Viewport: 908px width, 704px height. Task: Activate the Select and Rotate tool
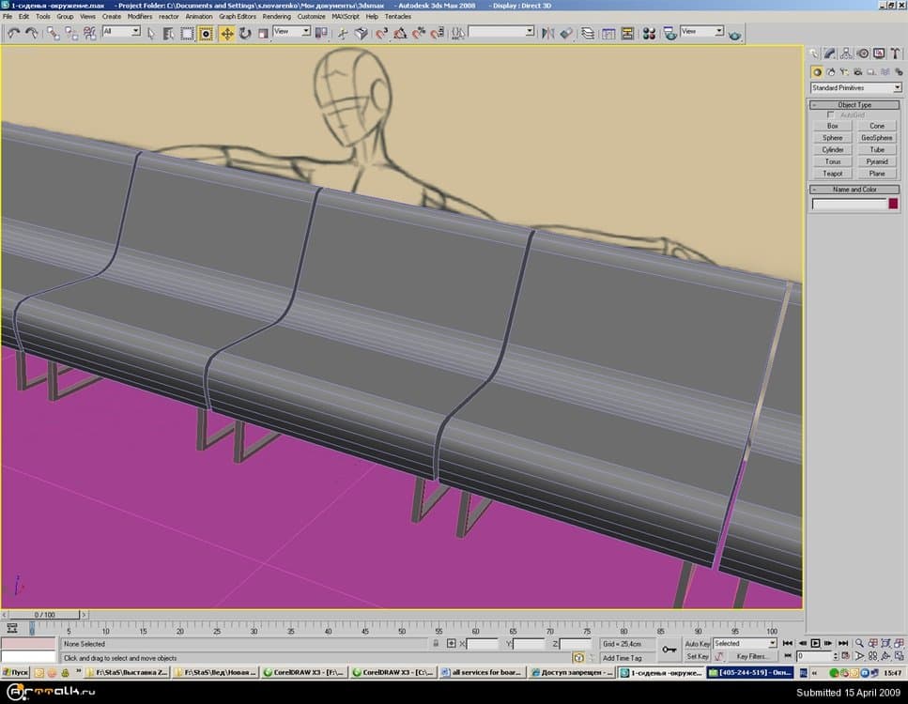(244, 33)
